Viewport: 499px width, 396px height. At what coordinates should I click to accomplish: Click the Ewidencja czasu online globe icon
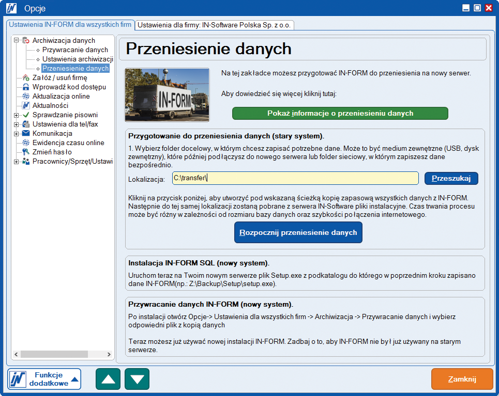pyautogui.click(x=26, y=142)
